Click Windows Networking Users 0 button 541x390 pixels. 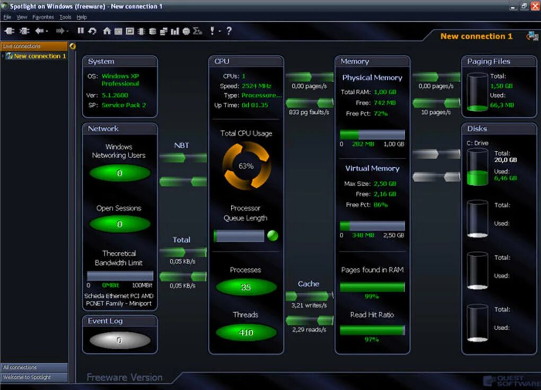pos(120,173)
